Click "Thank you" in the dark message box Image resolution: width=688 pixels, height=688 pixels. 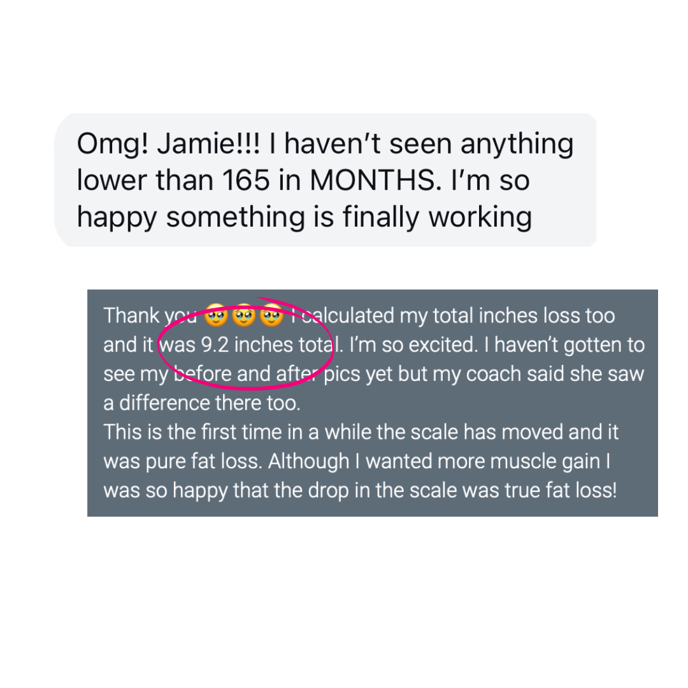click(x=150, y=316)
